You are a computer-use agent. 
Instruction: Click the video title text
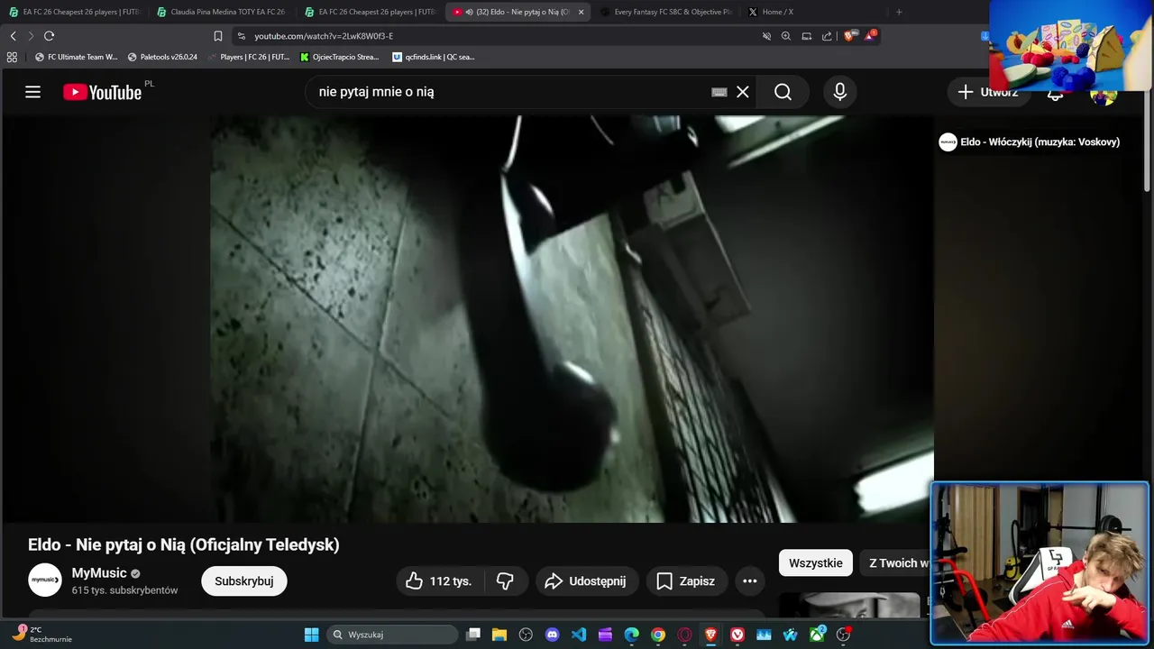(x=184, y=544)
